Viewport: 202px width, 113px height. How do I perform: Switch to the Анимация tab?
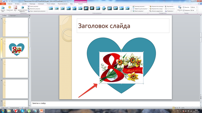(41, 4)
